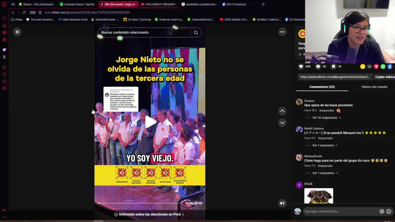This screenshot has height=222, width=395.
Task: Open comments via speech bubble icon
Action: [x=318, y=66]
